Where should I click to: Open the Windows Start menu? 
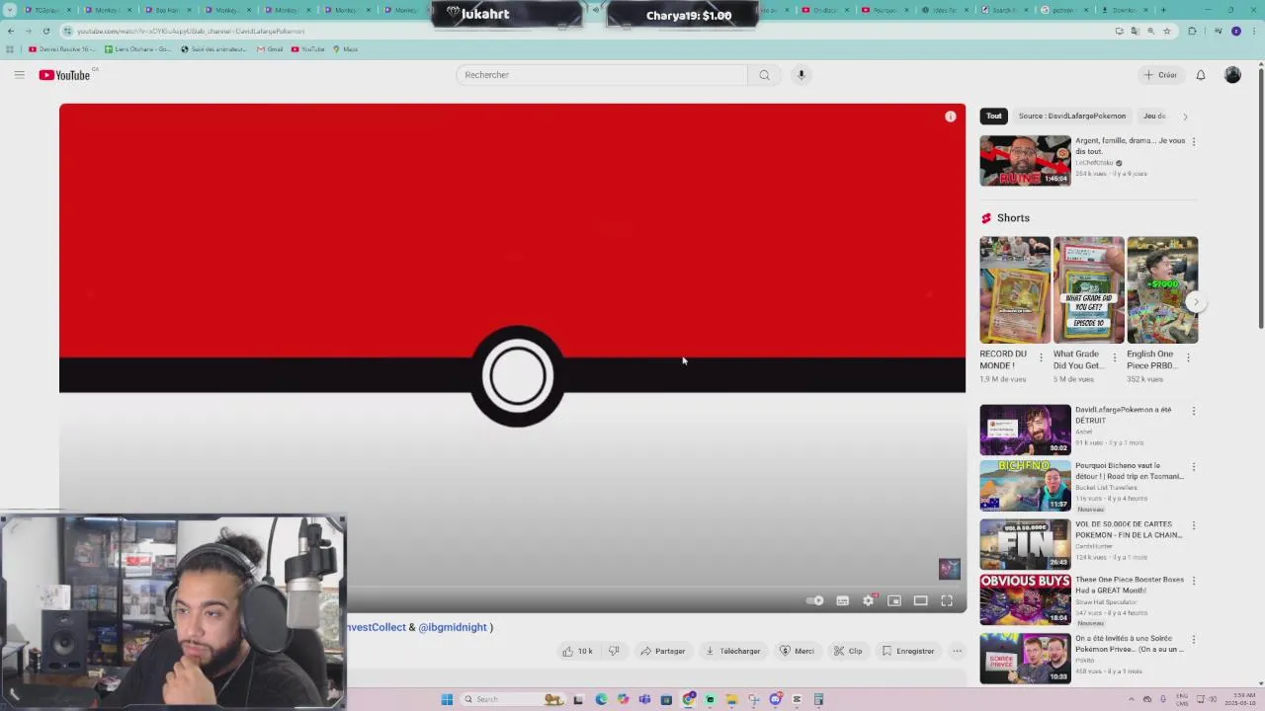447,699
